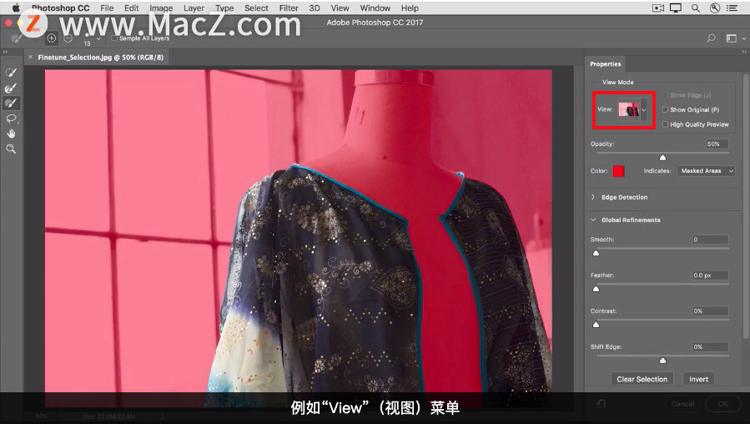750x424 pixels.
Task: Open the Window menu
Action: click(x=375, y=8)
